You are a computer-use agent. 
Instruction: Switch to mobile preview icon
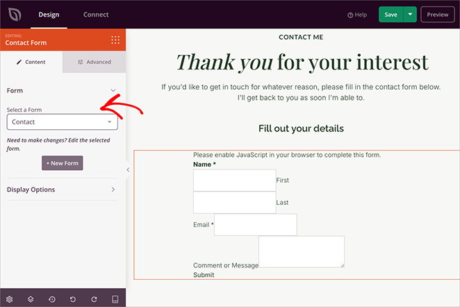(x=115, y=299)
